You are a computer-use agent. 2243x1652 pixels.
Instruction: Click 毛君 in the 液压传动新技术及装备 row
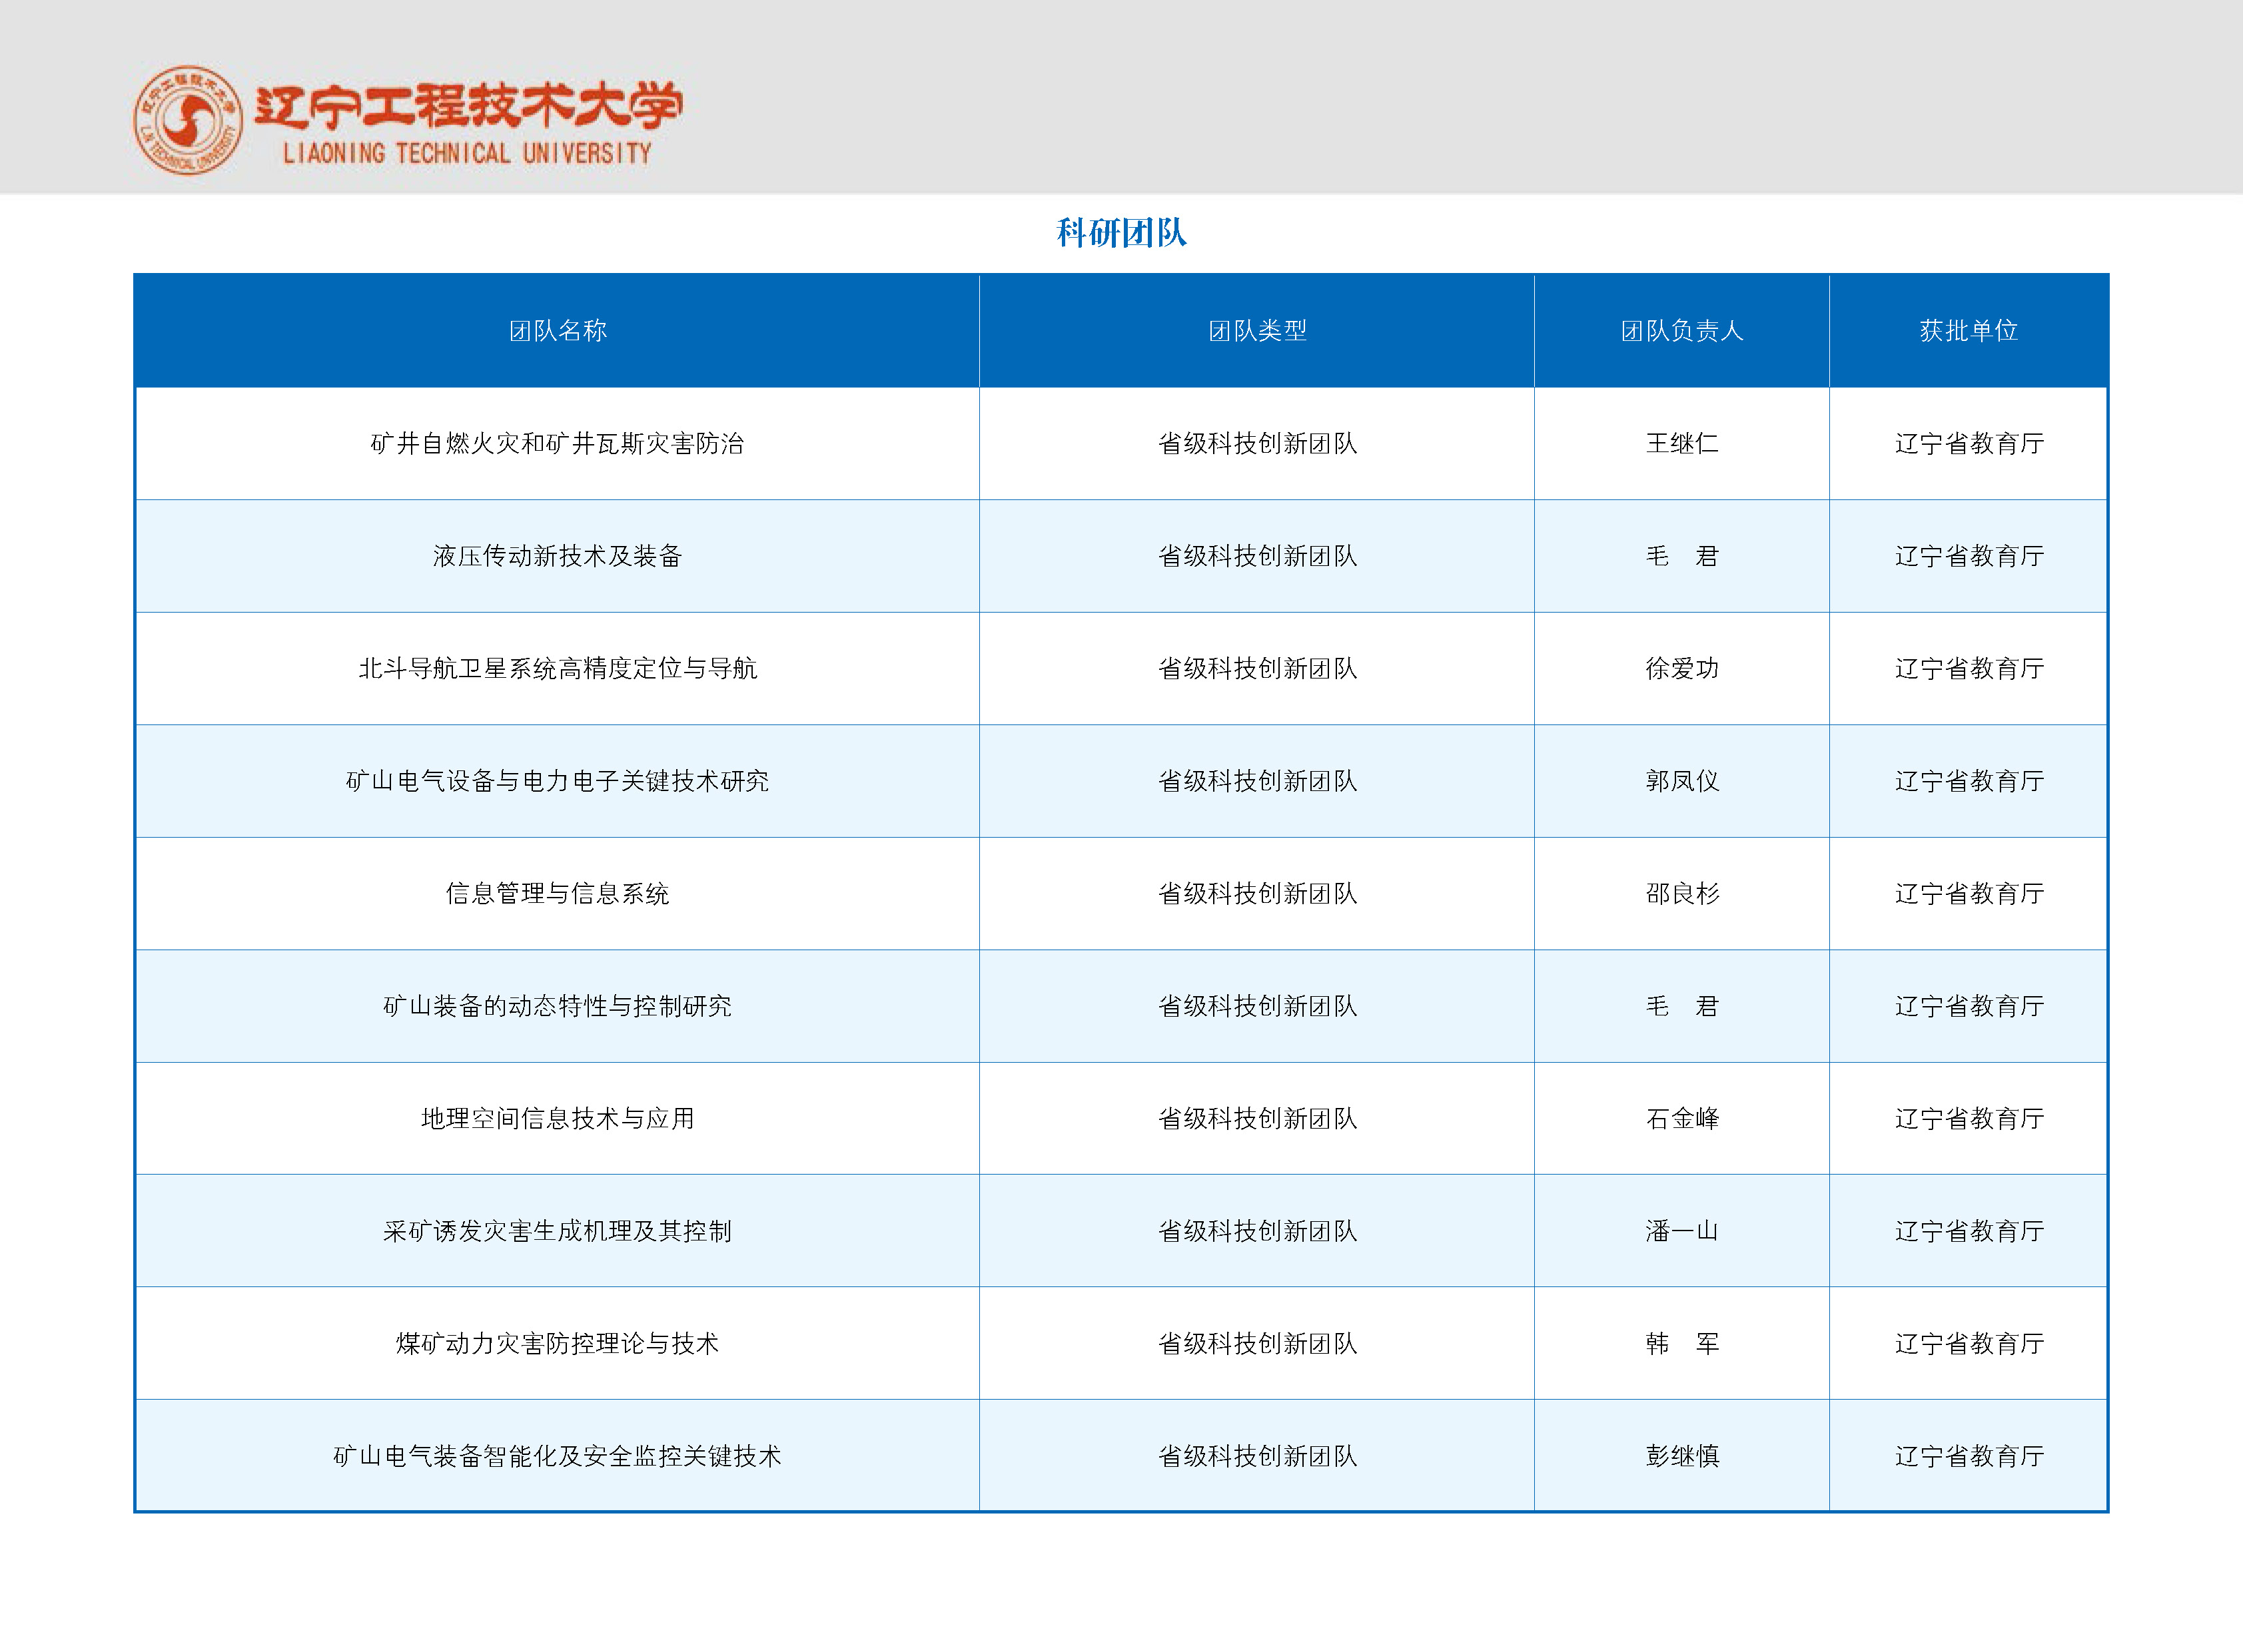[1681, 556]
